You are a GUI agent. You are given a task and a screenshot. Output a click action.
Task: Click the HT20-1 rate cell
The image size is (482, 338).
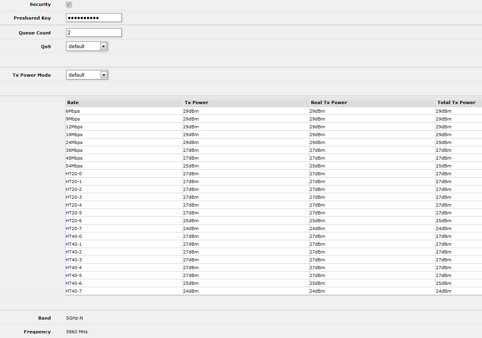coord(124,182)
